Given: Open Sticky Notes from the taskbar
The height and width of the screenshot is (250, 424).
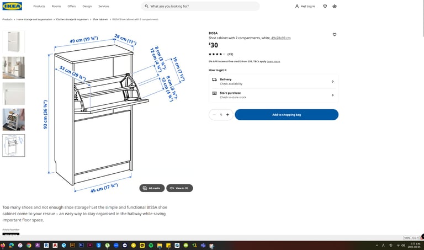Looking at the screenshot, I should tap(168, 246).
